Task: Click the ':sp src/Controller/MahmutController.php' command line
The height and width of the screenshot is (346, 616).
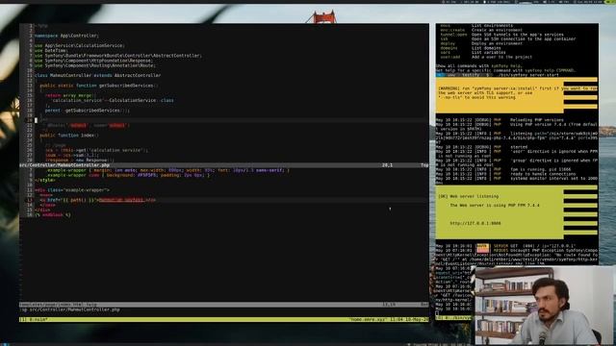Action: (x=70, y=309)
